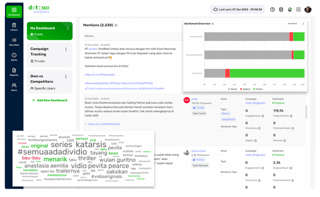Open the twitter.com status URL link
Viewport: 320px width, 197px height.
coord(127,89)
